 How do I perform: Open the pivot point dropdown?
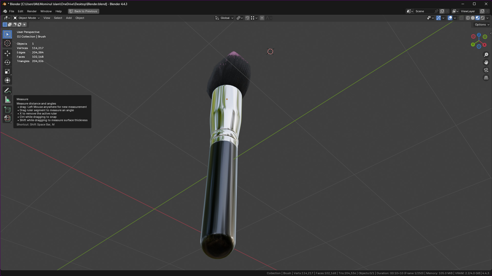click(240, 18)
